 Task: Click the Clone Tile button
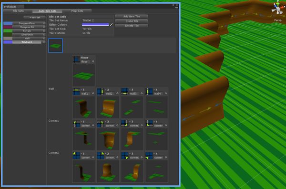tap(132, 21)
